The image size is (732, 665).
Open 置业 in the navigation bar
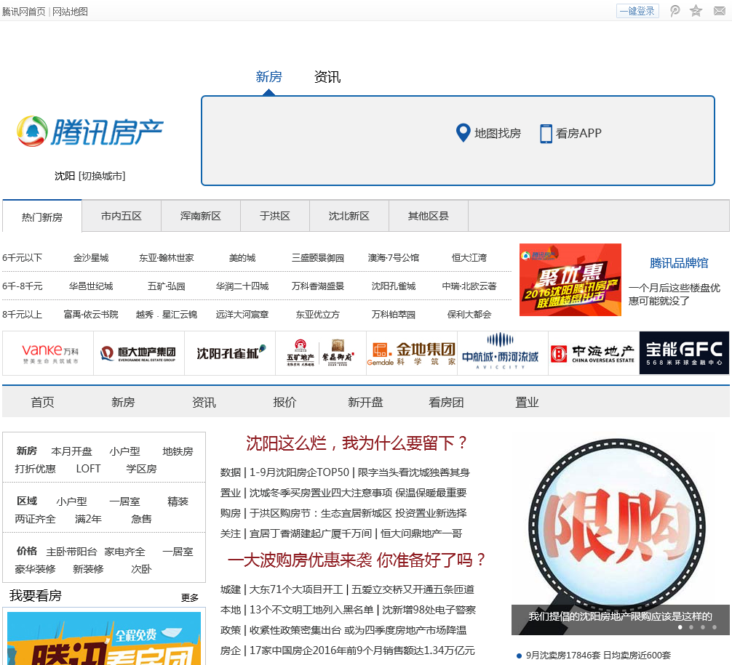(x=527, y=402)
